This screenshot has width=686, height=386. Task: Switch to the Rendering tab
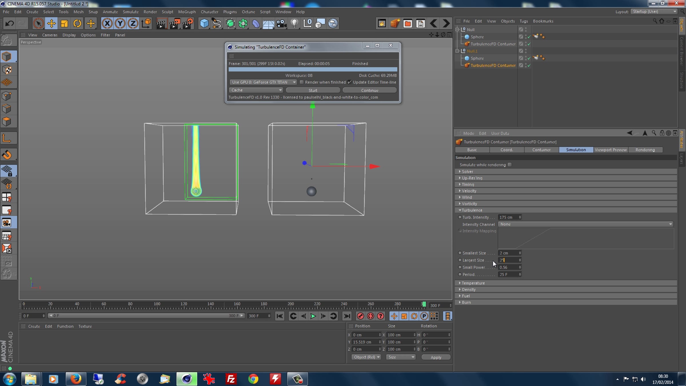pos(645,150)
